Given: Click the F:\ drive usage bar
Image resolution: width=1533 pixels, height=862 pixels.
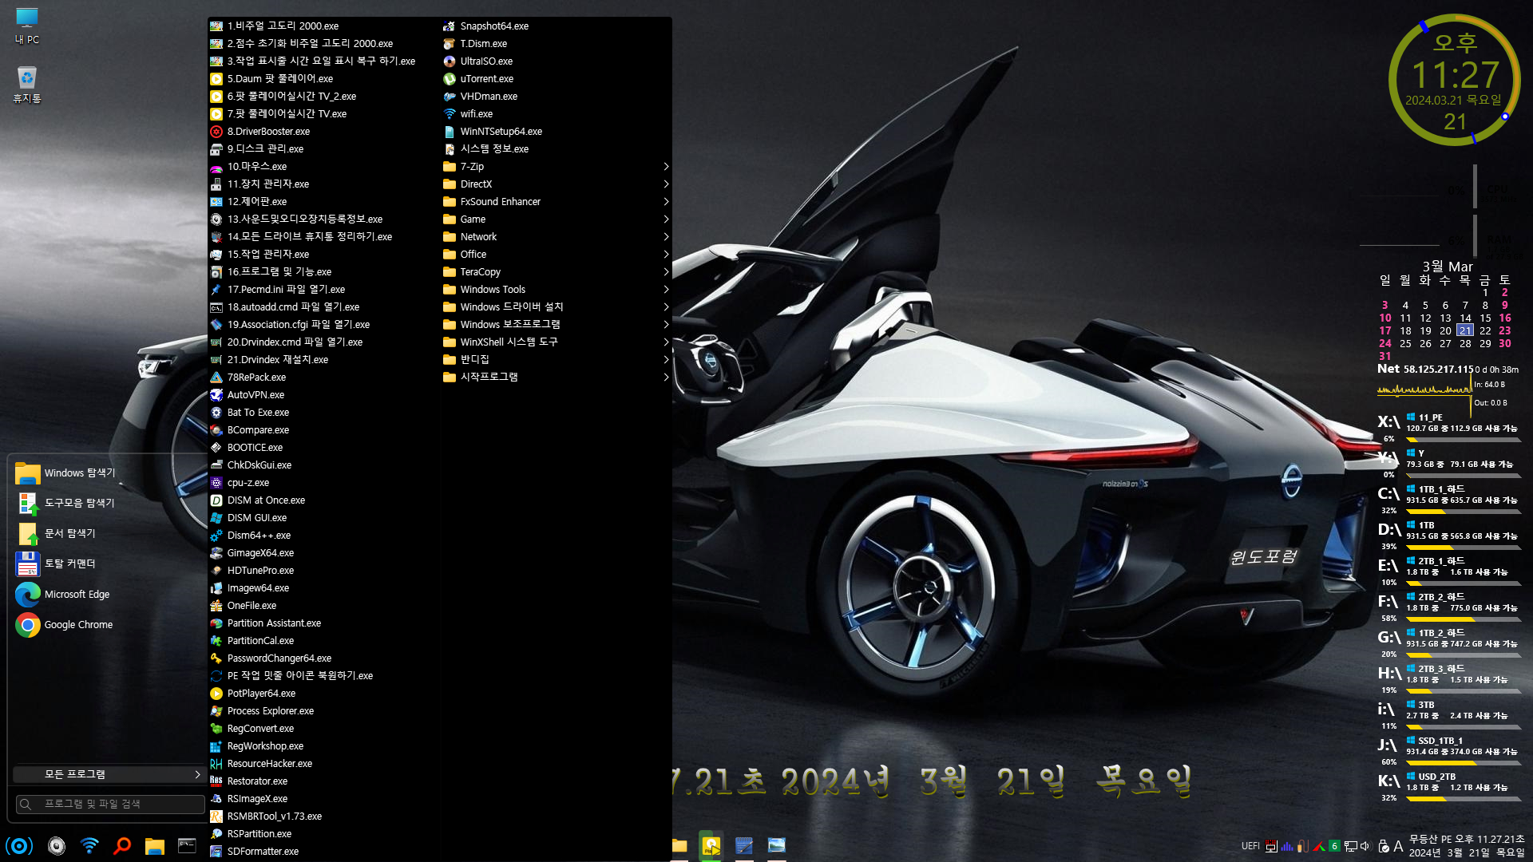Looking at the screenshot, I should (x=1463, y=619).
